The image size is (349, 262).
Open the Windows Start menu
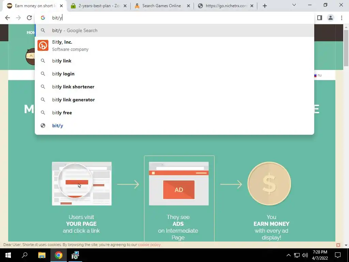click(x=8, y=255)
